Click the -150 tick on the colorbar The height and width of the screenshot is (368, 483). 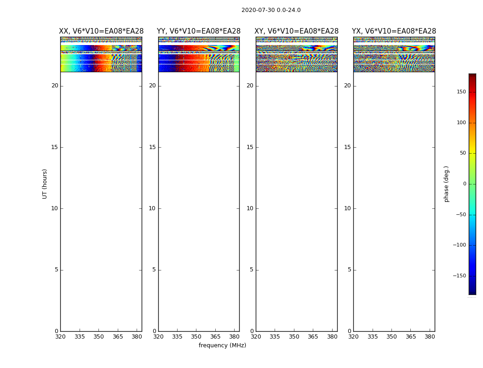pyautogui.click(x=459, y=276)
